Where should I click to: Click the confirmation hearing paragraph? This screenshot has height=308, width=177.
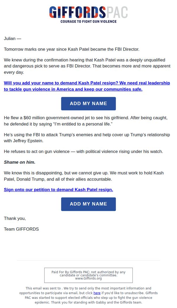87,66
